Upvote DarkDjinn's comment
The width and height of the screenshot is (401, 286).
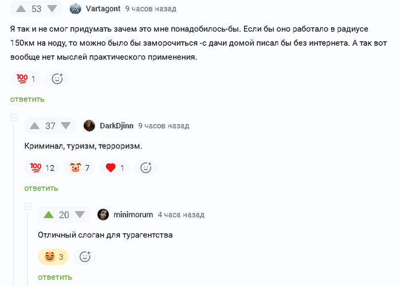[35, 126]
